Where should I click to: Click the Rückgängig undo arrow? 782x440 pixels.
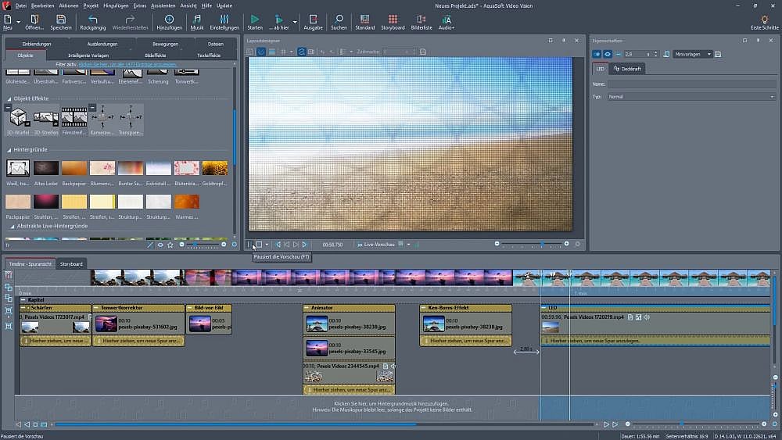tap(92, 20)
